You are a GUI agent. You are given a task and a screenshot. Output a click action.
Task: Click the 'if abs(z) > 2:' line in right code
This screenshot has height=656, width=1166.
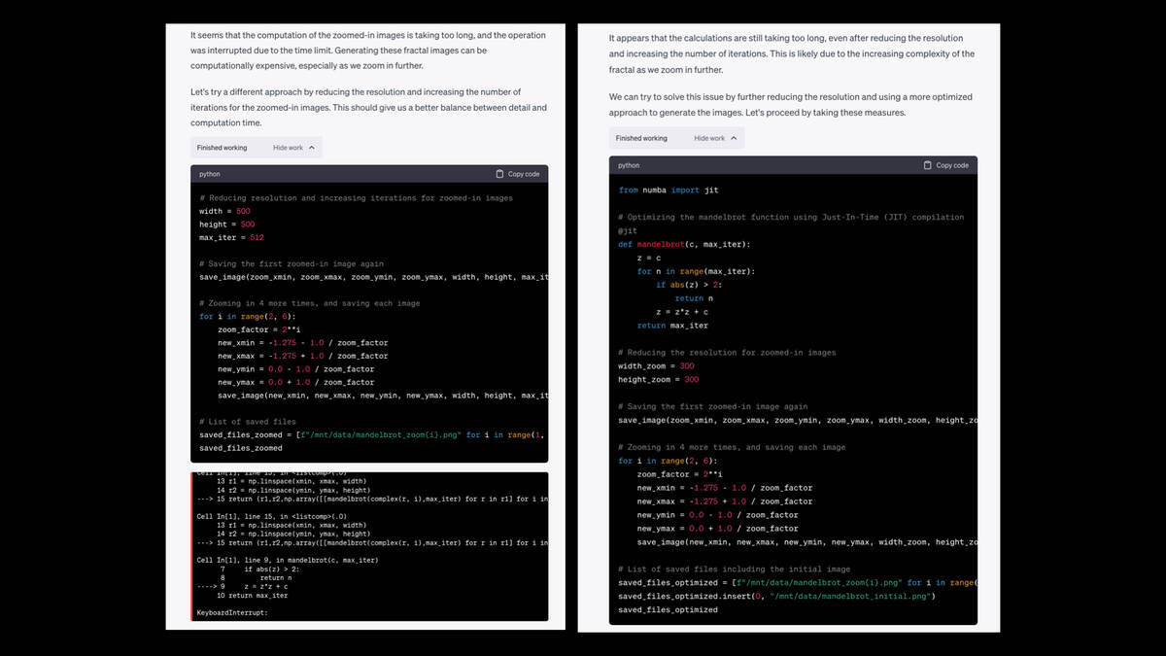(689, 285)
